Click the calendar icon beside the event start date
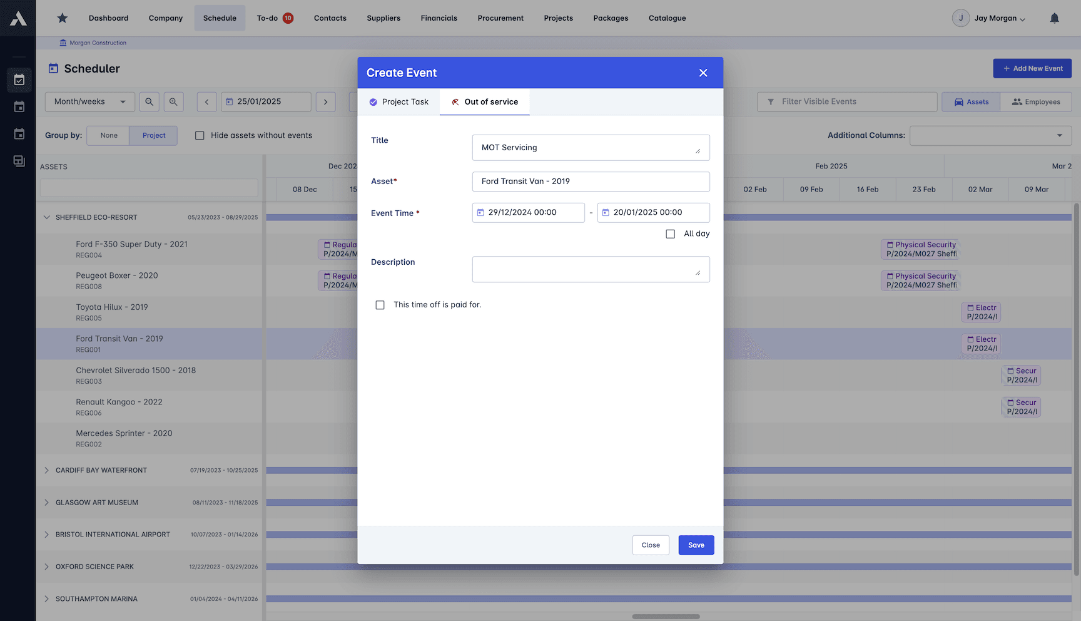 [480, 212]
